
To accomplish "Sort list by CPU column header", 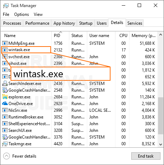I will pos(123,36).
